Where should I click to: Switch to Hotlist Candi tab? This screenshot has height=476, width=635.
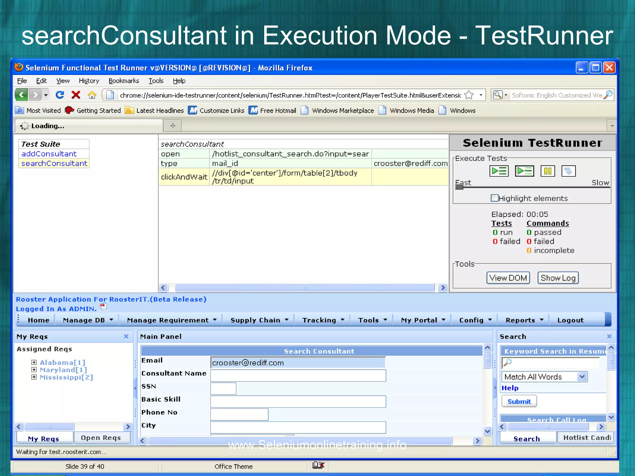tap(586, 438)
